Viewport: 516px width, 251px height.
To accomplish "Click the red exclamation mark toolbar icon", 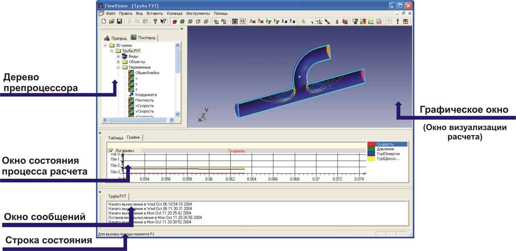I will (398, 21).
